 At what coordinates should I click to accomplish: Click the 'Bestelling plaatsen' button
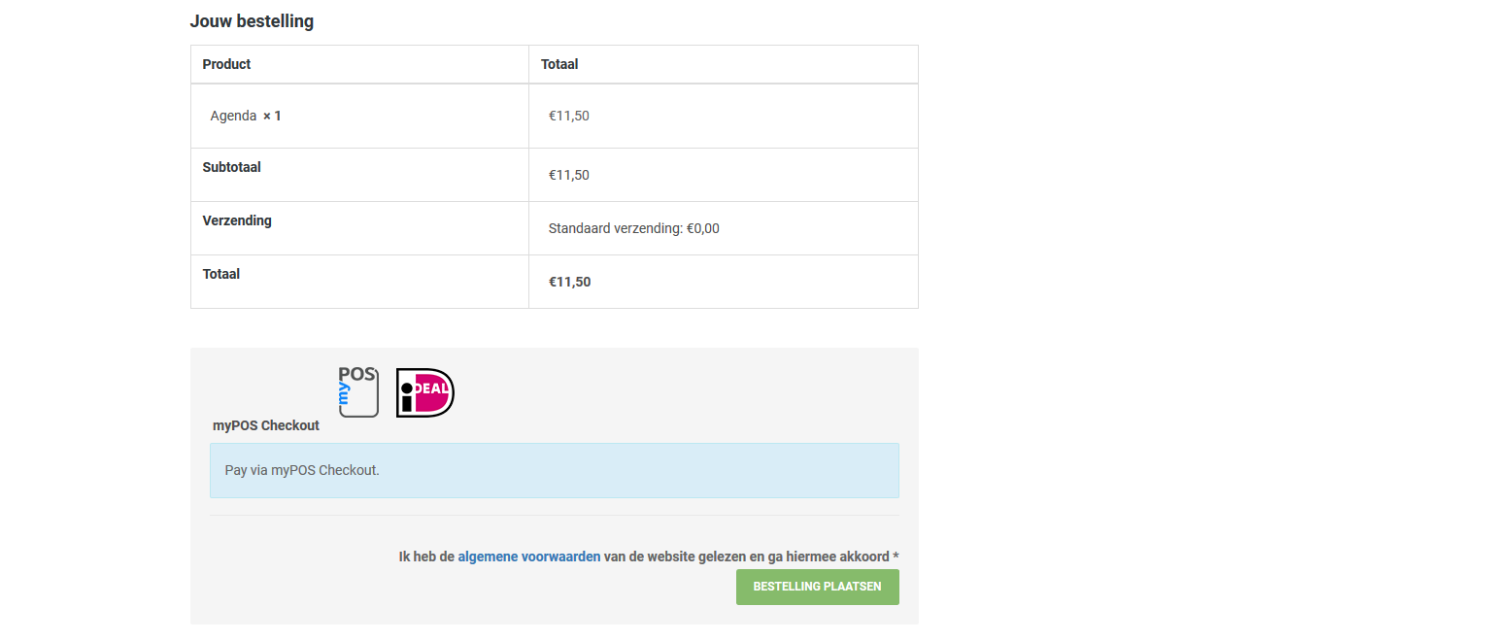coord(817,587)
